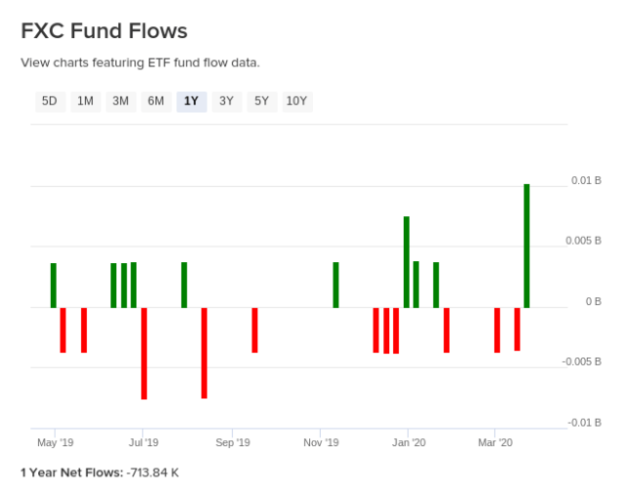This screenshot has height=492, width=626.
Task: Click the -0.01 B axis label
Action: [586, 423]
